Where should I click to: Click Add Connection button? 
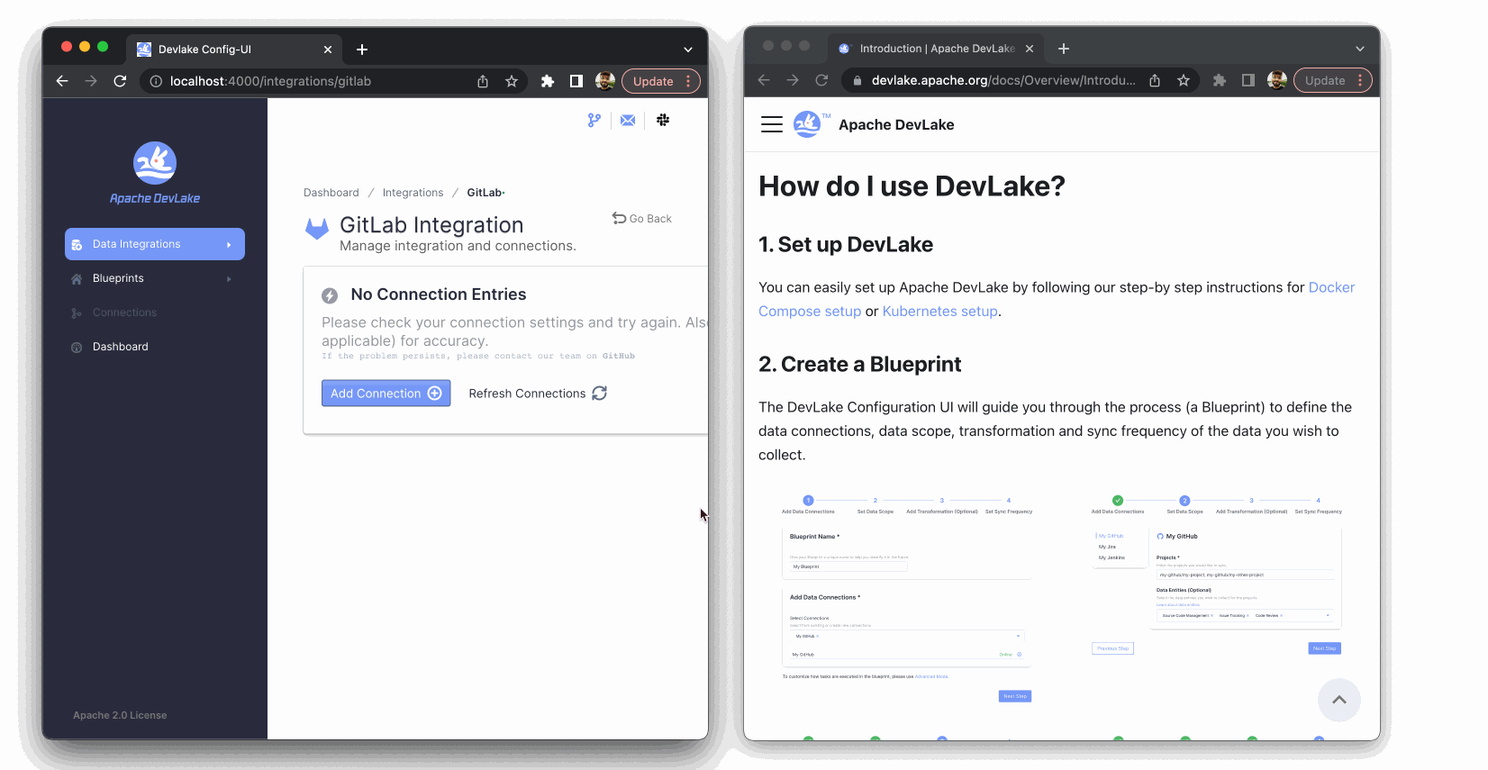click(386, 394)
